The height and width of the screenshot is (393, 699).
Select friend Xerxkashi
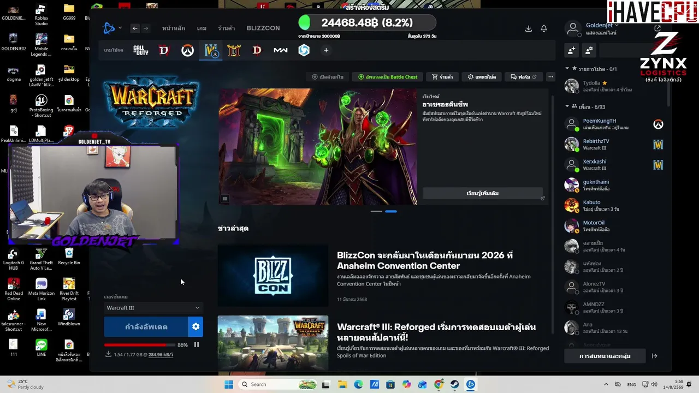(614, 165)
